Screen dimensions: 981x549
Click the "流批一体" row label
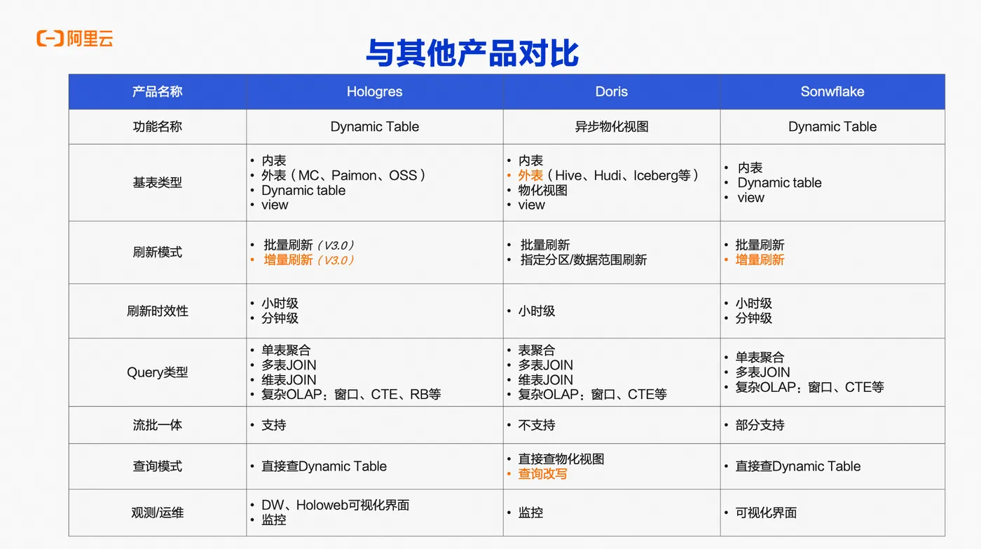point(158,425)
